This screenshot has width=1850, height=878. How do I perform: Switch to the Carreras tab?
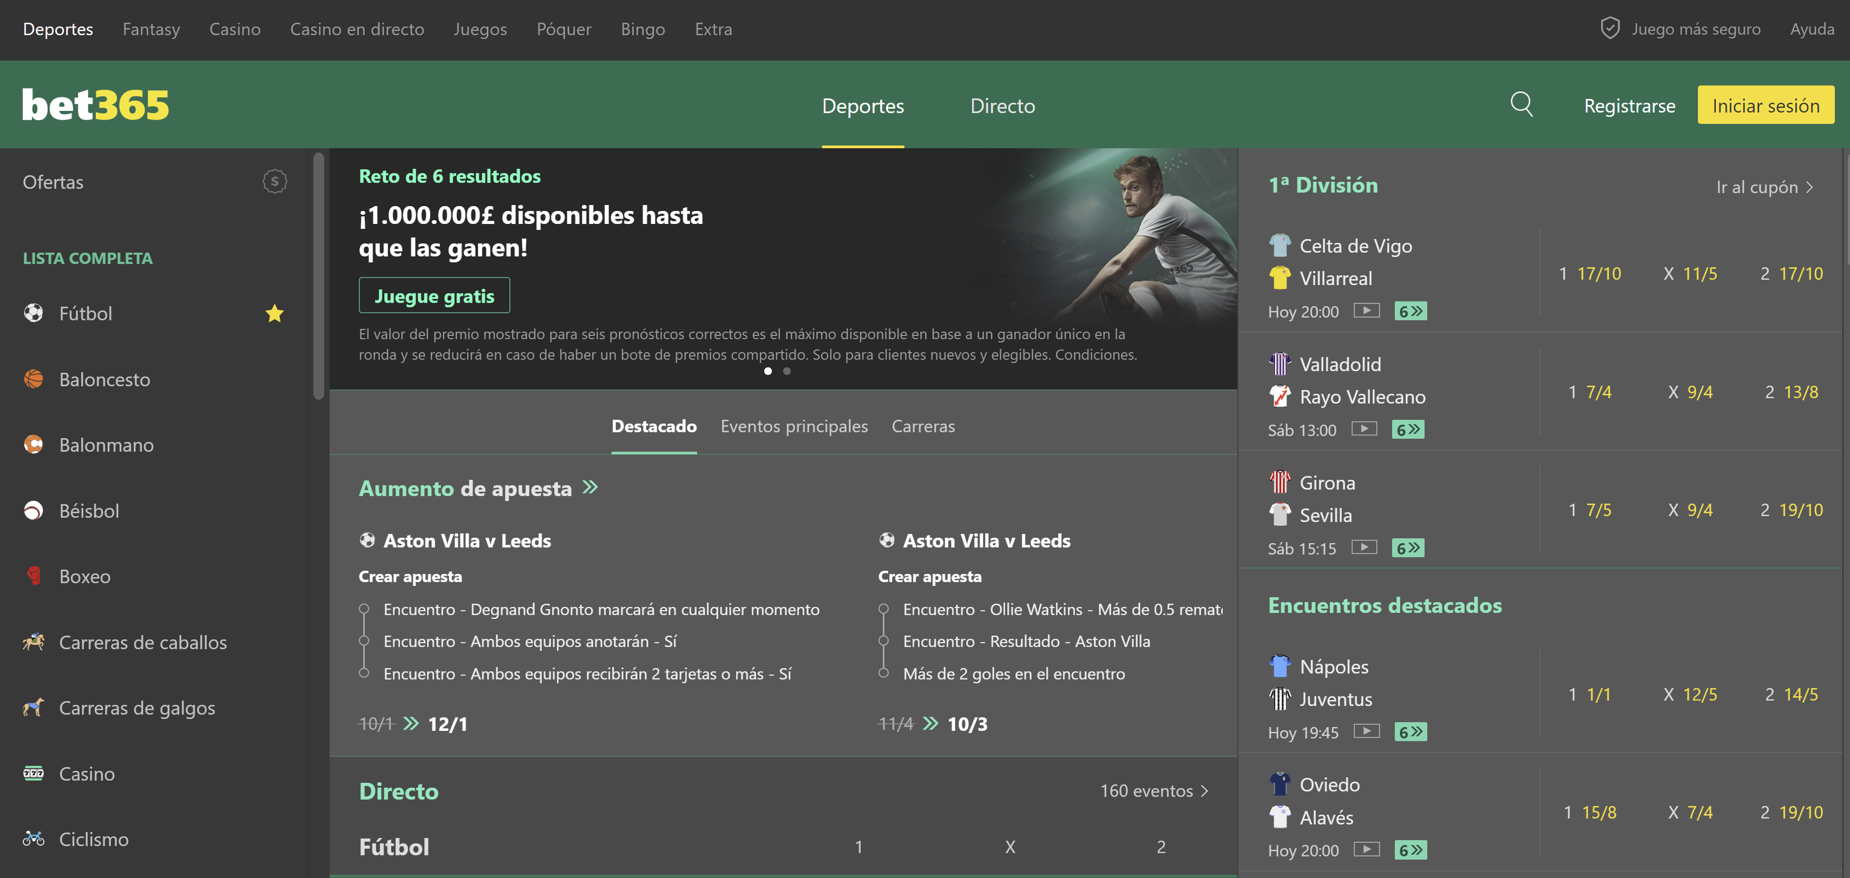click(x=923, y=426)
